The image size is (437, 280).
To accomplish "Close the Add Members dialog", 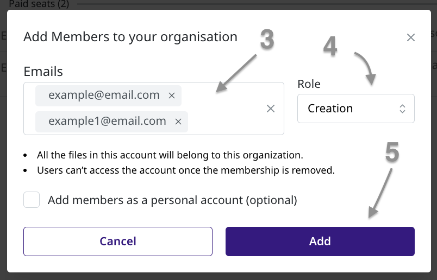I will (x=410, y=37).
